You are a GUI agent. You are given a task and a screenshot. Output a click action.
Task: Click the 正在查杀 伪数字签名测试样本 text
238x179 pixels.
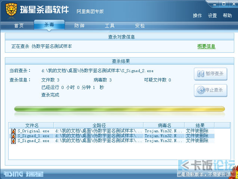point(41,46)
